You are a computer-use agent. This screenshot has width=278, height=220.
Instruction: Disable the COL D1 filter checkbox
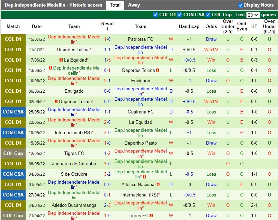click(156, 15)
